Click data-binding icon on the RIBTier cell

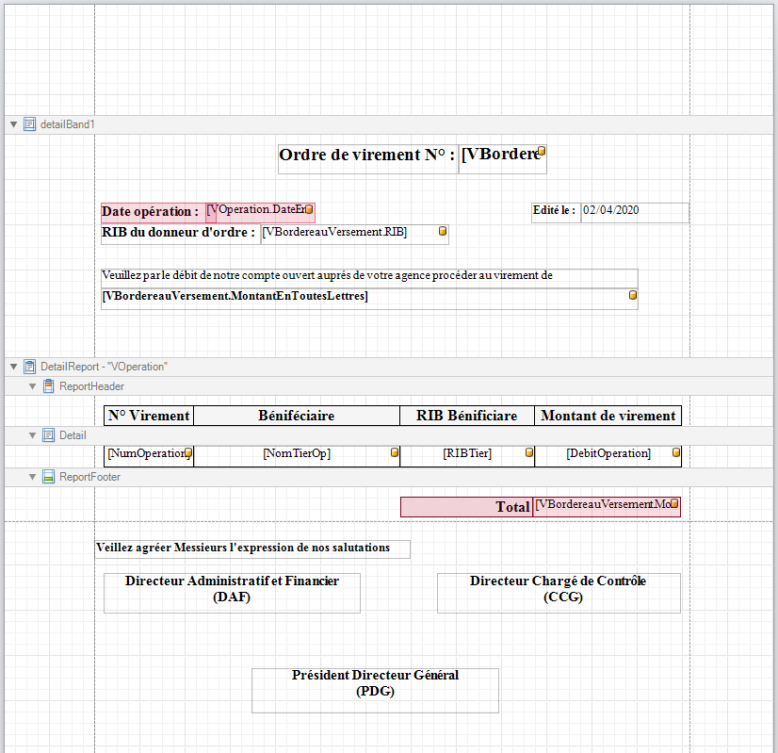click(x=529, y=453)
